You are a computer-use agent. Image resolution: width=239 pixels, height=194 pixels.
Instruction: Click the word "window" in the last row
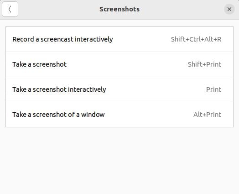pos(93,115)
